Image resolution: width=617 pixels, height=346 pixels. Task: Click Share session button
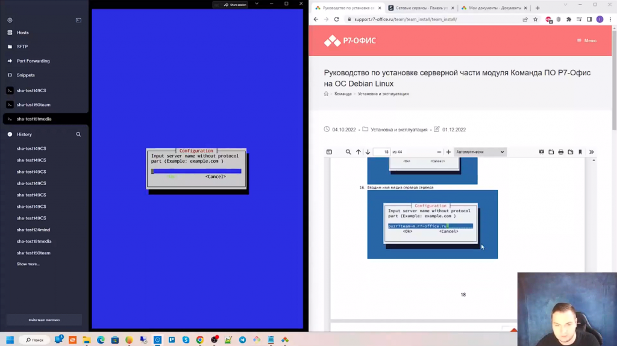click(x=235, y=5)
